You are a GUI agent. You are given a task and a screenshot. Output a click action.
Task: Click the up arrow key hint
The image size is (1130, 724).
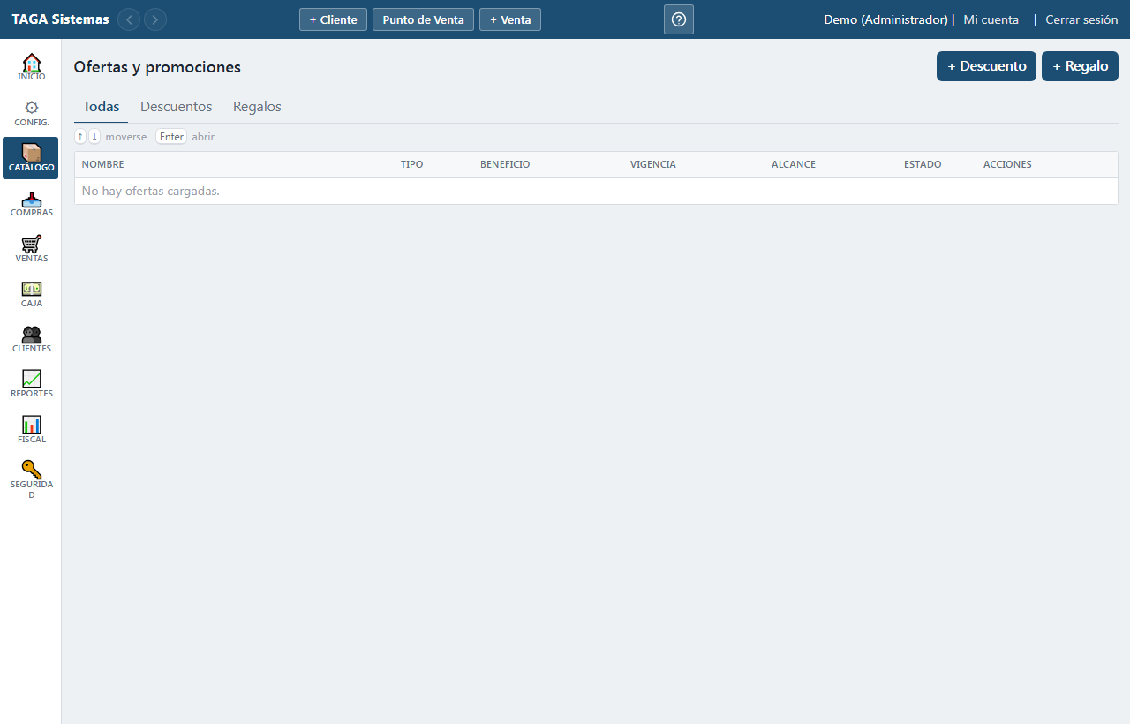coord(80,137)
